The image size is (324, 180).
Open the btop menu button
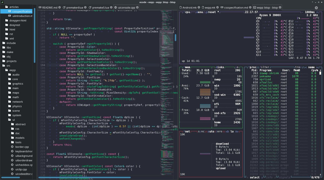point(200,12)
